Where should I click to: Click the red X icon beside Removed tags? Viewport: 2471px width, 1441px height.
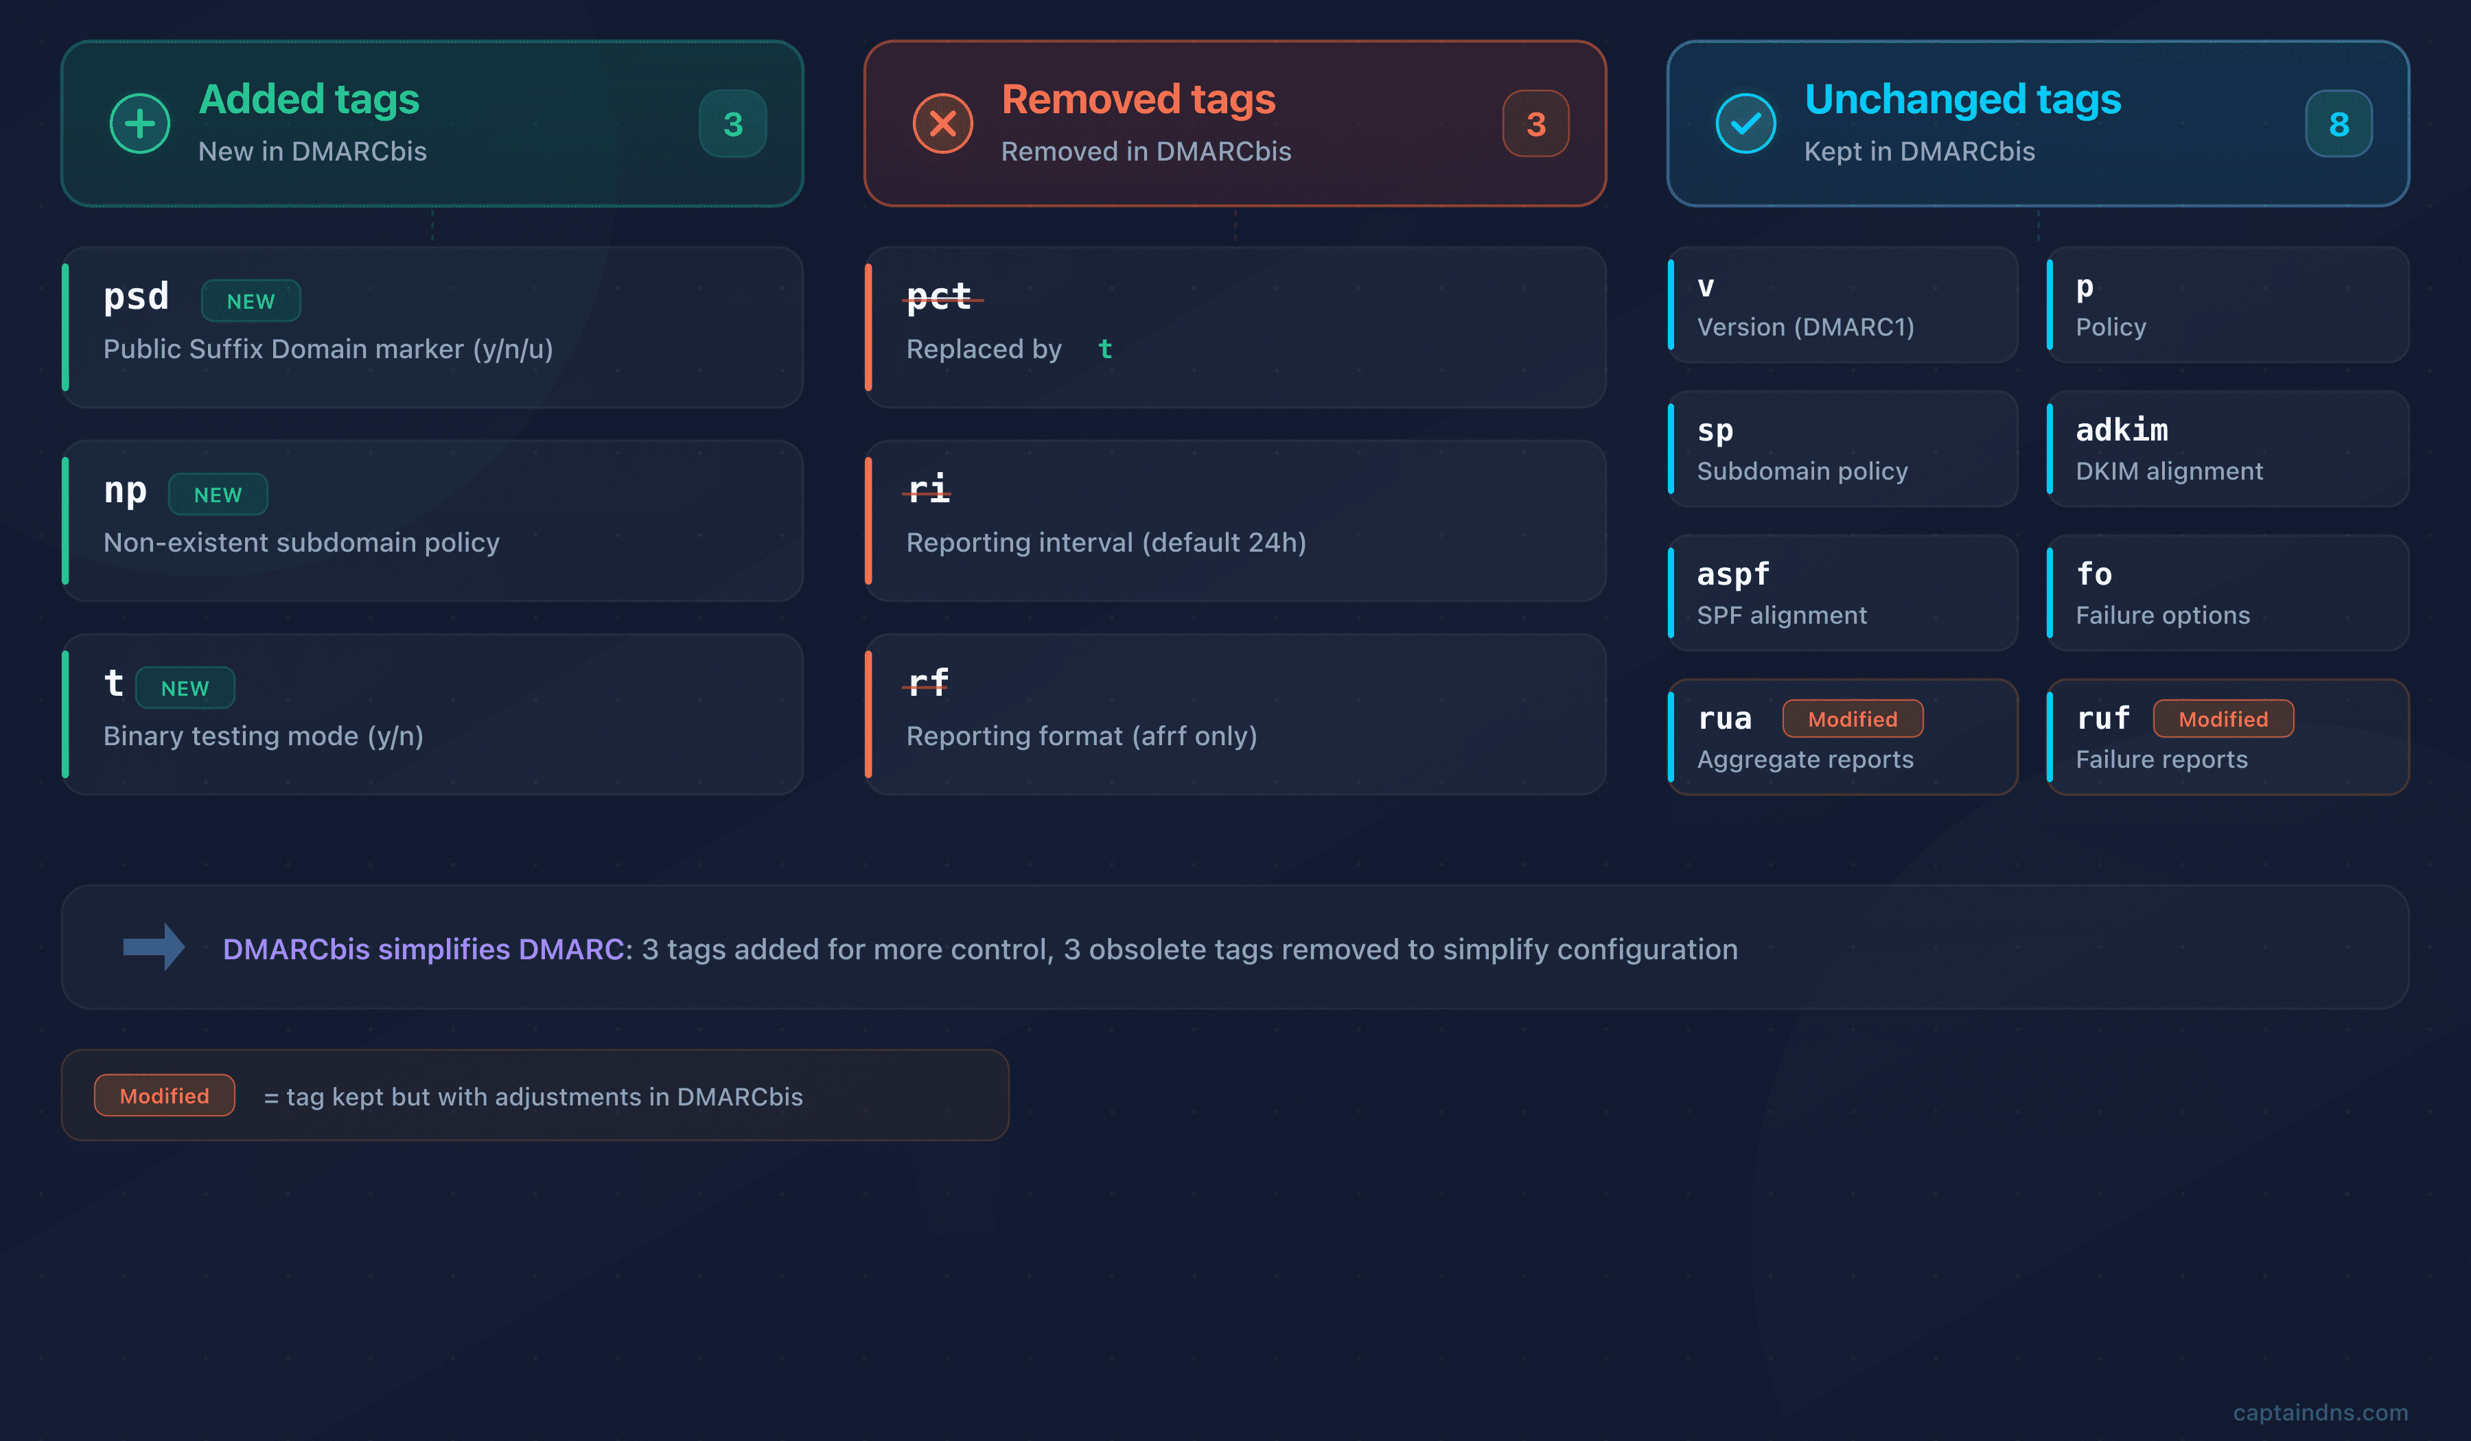(x=942, y=124)
